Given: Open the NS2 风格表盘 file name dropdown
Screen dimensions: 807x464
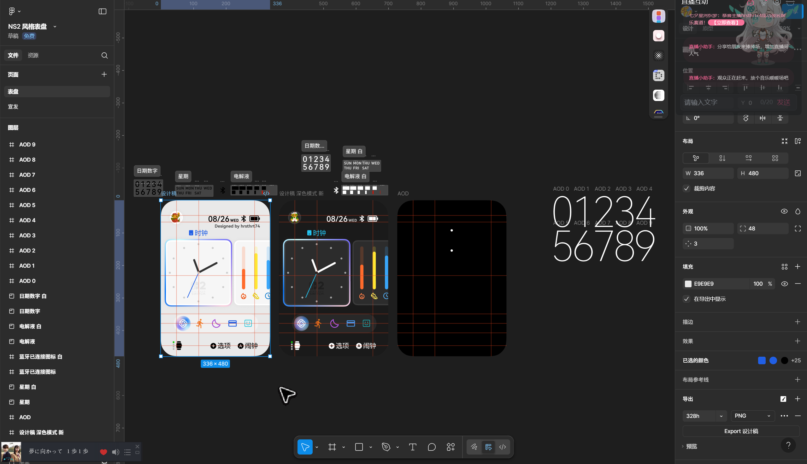Looking at the screenshot, I should (55, 27).
